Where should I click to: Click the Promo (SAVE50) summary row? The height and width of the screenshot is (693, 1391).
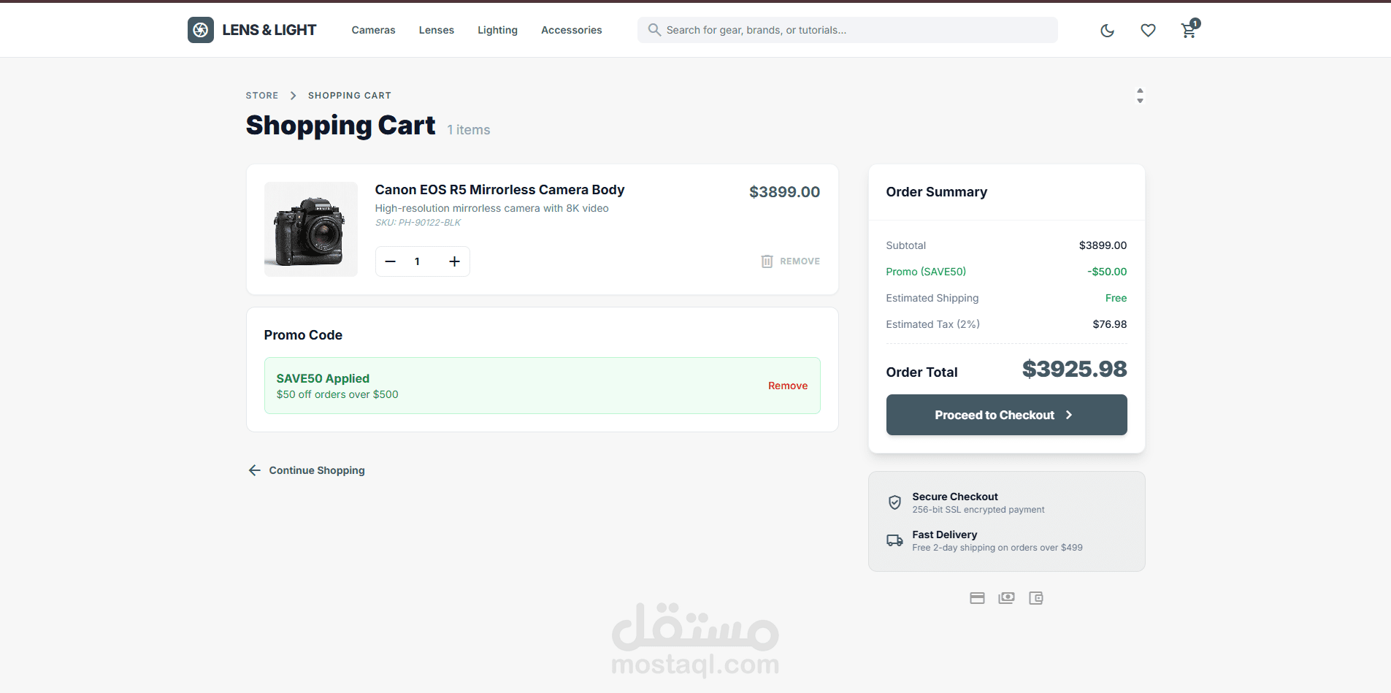pyautogui.click(x=1006, y=272)
